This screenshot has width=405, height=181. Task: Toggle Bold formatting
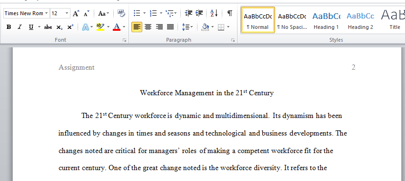click(x=9, y=27)
